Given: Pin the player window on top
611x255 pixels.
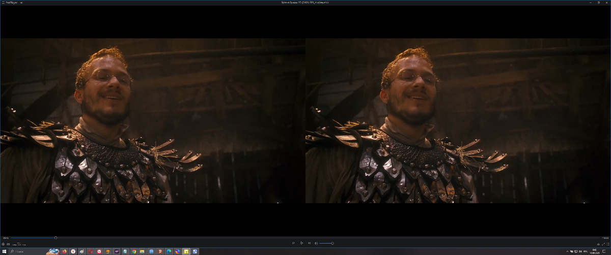Looking at the screenshot, I should 21,3.
